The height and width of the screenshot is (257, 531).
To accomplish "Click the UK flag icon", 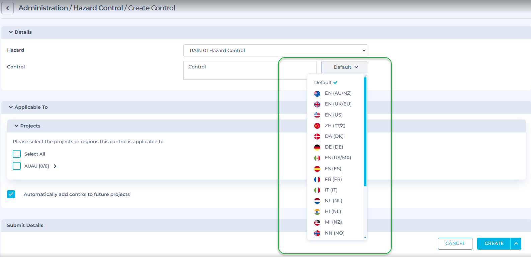I will (317, 104).
